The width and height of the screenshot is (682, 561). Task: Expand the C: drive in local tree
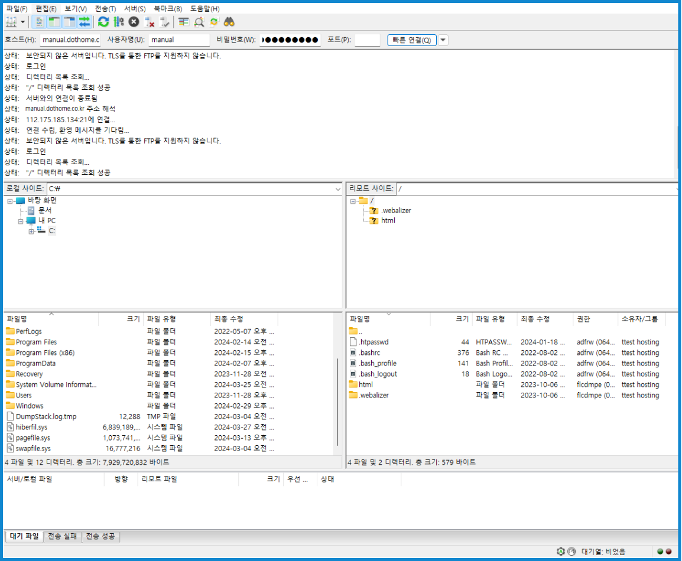(31, 230)
